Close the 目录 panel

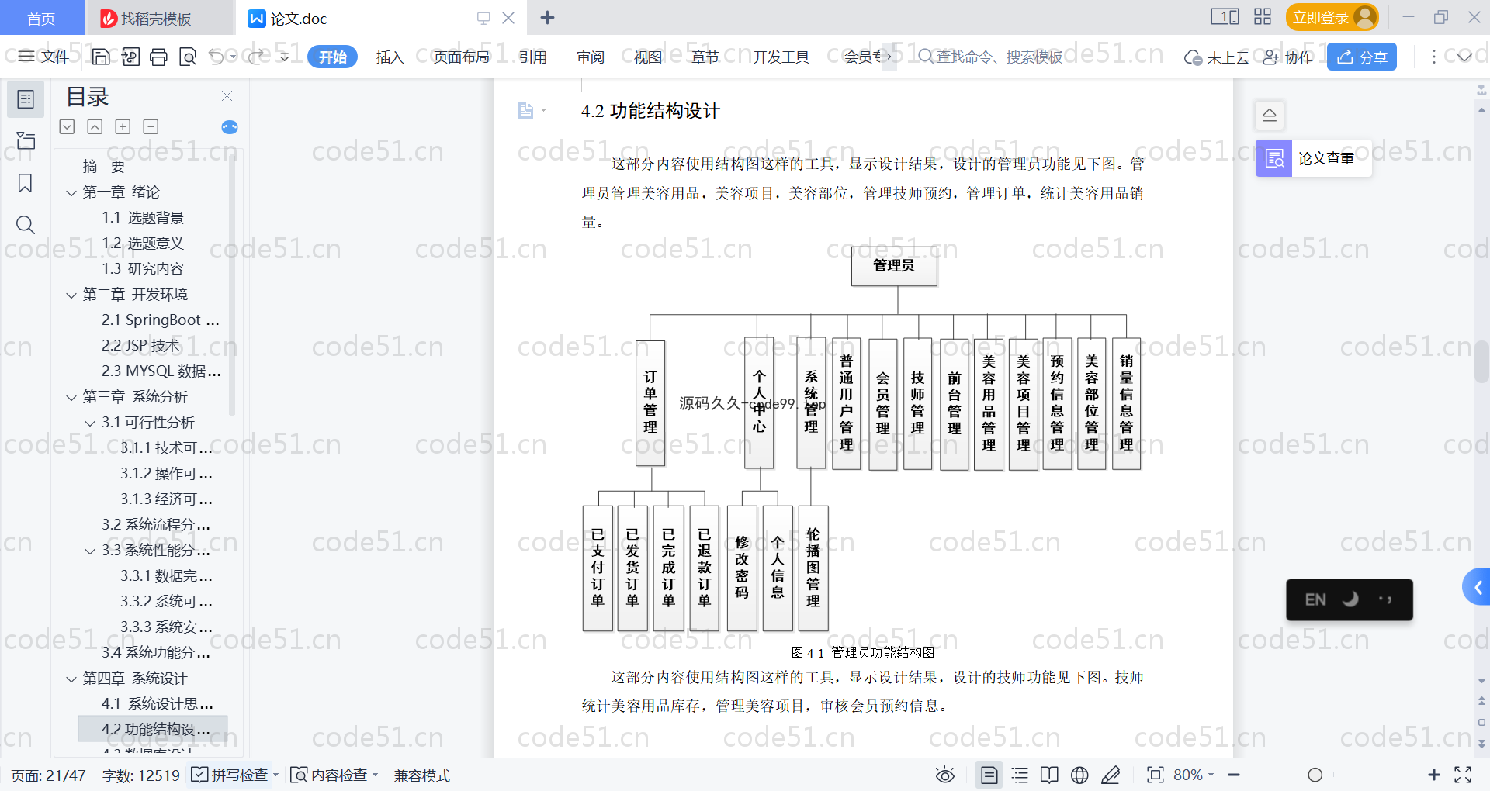pyautogui.click(x=227, y=95)
